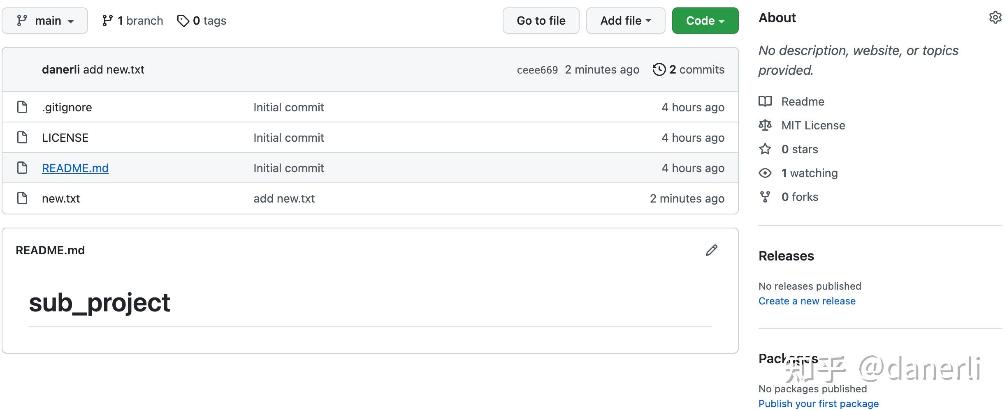Viewport: 1007px width, 410px height.
Task: Open the Add file dropdown
Action: (625, 20)
